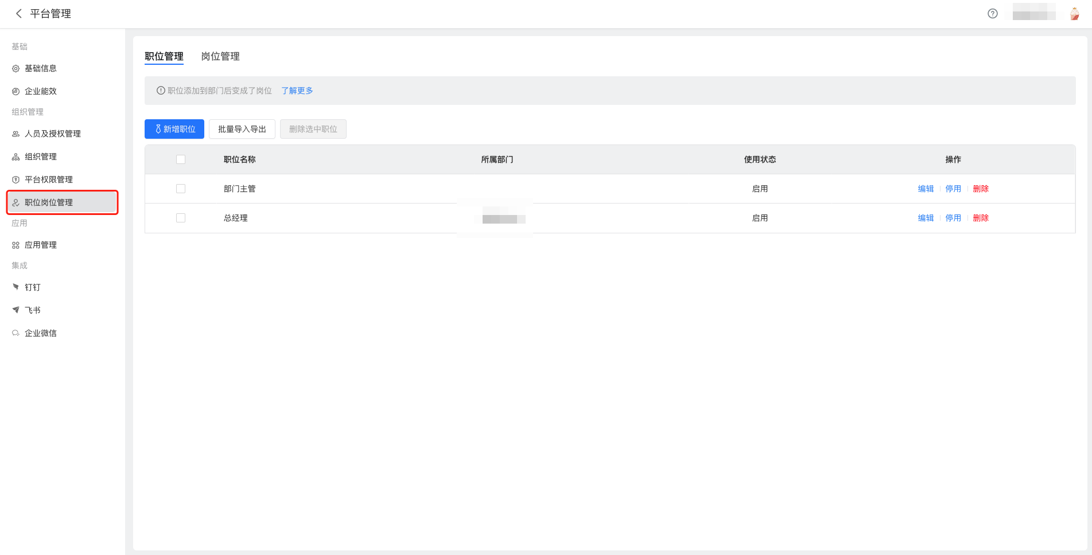Click the 企业微信 chat icon
Screen dimensions: 1092x555
tap(16, 333)
